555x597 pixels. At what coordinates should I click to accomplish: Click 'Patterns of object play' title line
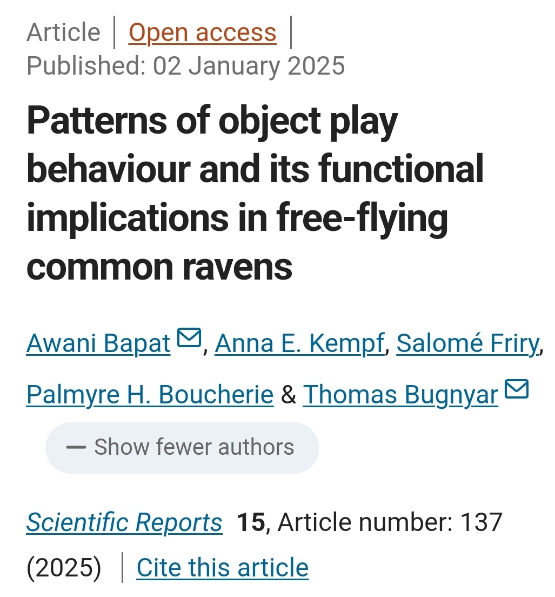click(212, 121)
